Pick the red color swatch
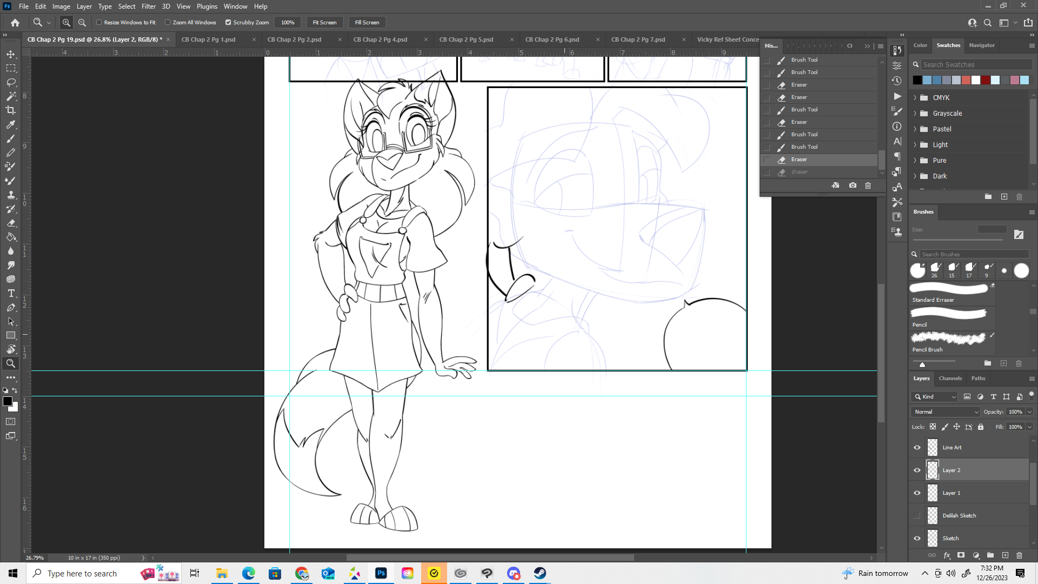The width and height of the screenshot is (1038, 584). pyautogui.click(x=966, y=80)
